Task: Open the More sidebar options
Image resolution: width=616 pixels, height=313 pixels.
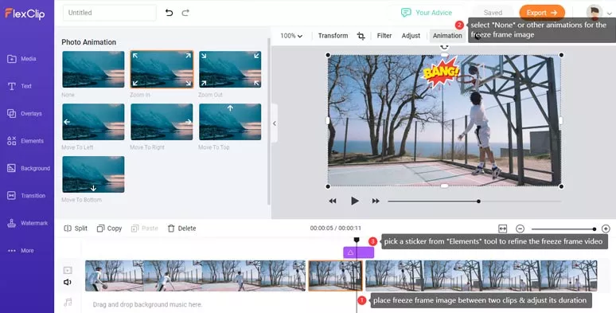Action: [21, 250]
